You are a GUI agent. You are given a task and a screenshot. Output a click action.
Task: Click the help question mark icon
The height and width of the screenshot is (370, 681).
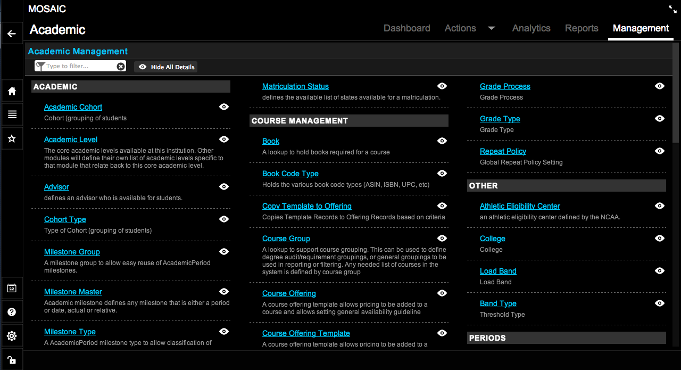click(x=12, y=312)
